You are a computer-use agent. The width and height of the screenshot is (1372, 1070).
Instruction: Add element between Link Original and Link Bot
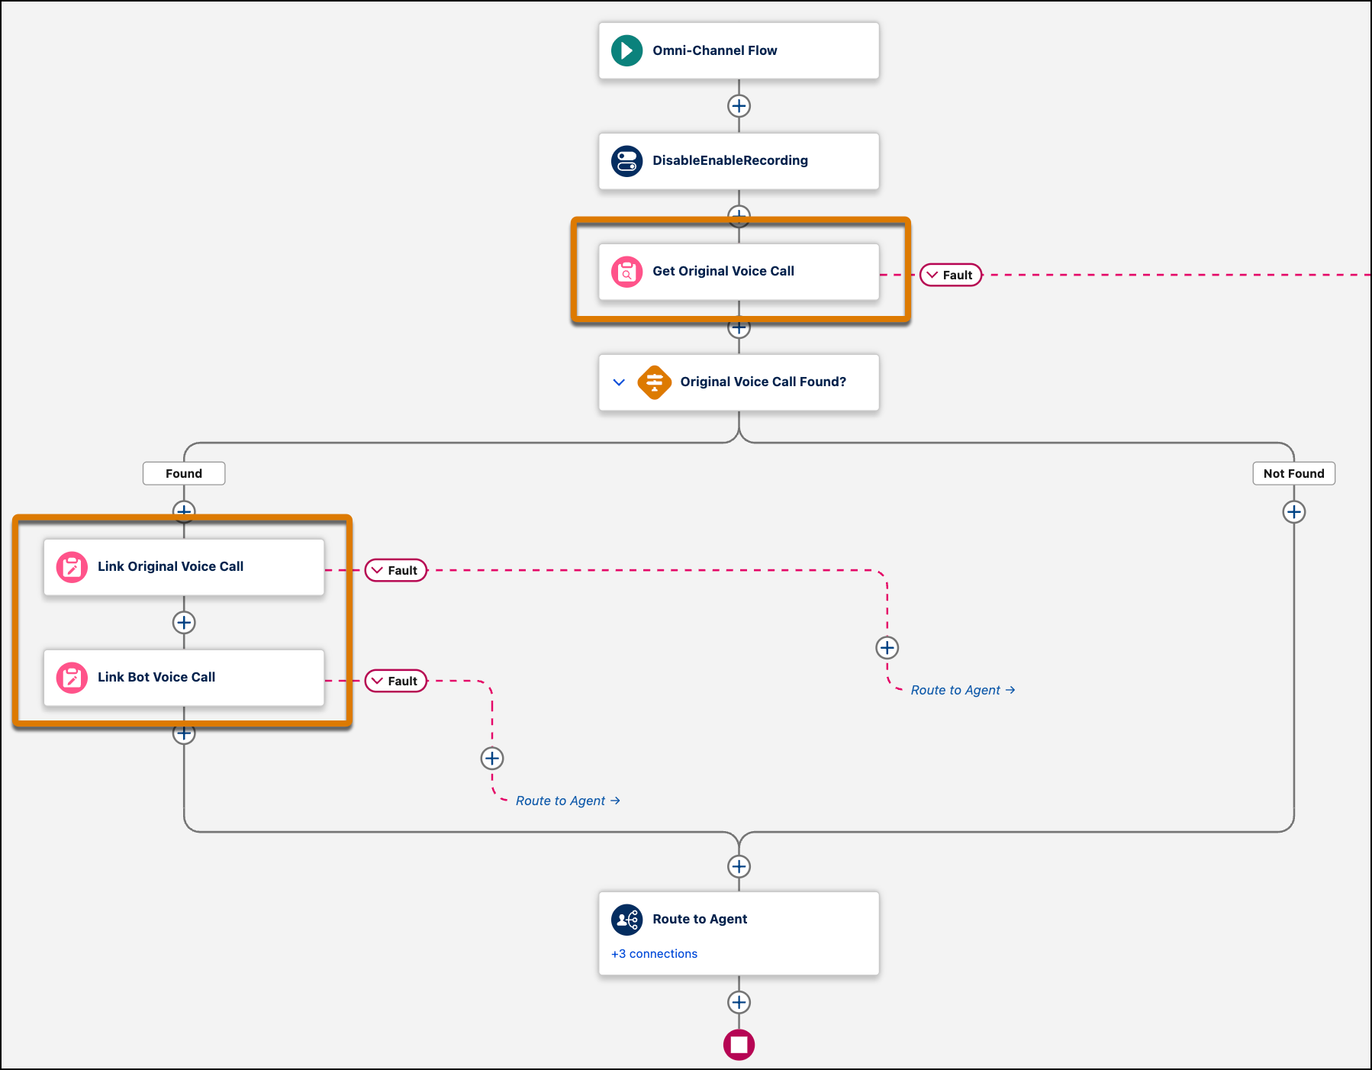coord(184,623)
